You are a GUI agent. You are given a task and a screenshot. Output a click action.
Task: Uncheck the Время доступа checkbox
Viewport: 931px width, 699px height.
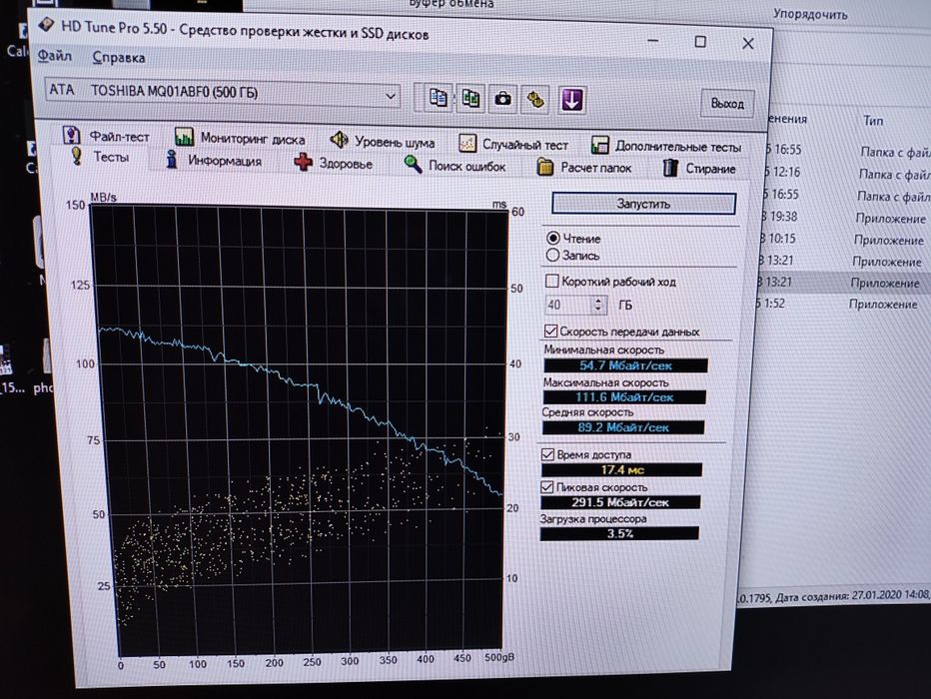click(547, 455)
